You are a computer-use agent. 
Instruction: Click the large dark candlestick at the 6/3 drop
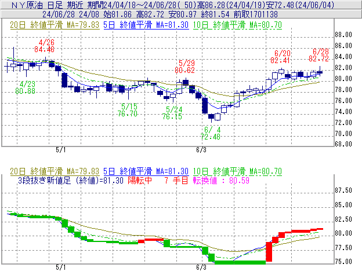pyautogui.click(x=205, y=105)
